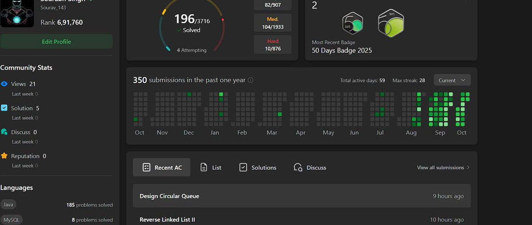Click the Most Recent Badge label
This screenshot has width=532, height=225.
click(x=333, y=42)
